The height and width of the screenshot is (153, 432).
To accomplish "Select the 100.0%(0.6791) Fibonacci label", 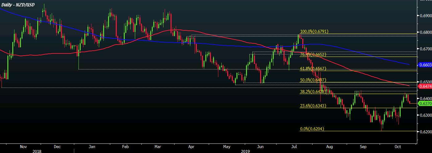I will (314, 31).
